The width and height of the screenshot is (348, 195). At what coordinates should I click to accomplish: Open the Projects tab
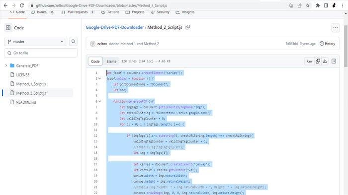pos(135,12)
